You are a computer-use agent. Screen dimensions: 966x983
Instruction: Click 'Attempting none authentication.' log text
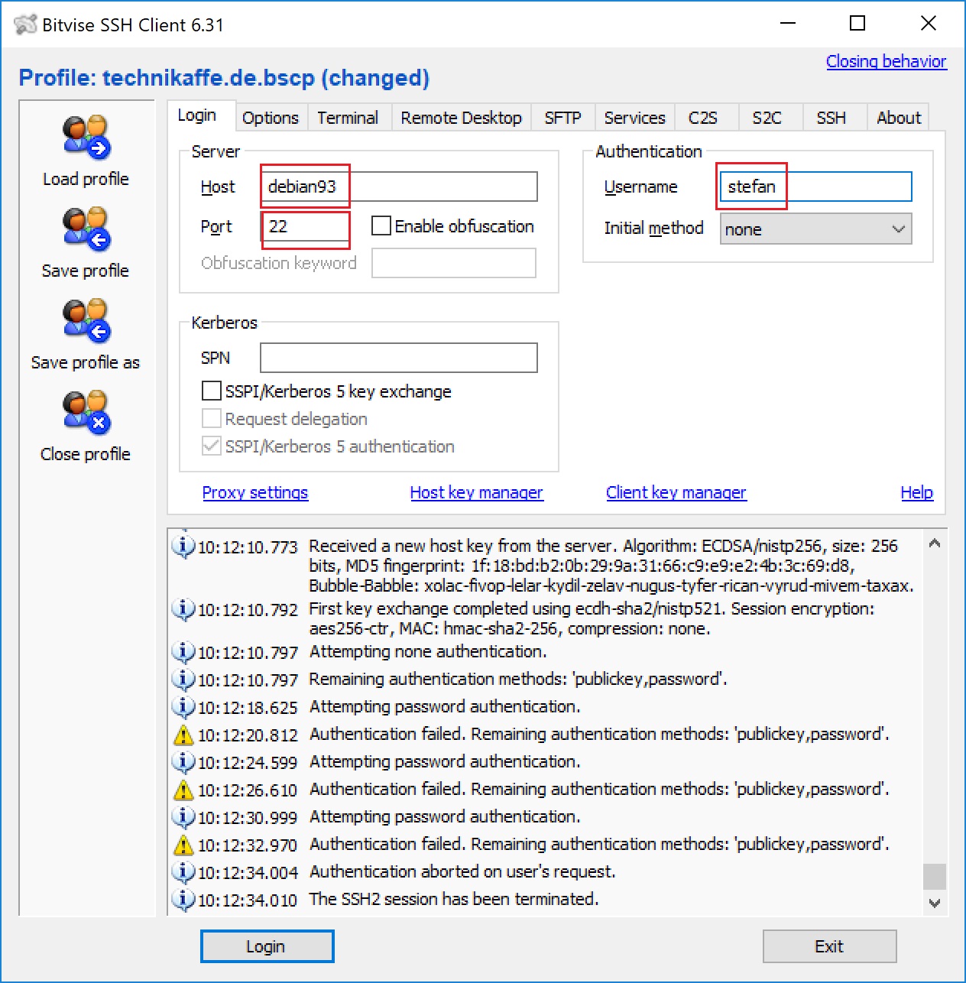tap(428, 651)
